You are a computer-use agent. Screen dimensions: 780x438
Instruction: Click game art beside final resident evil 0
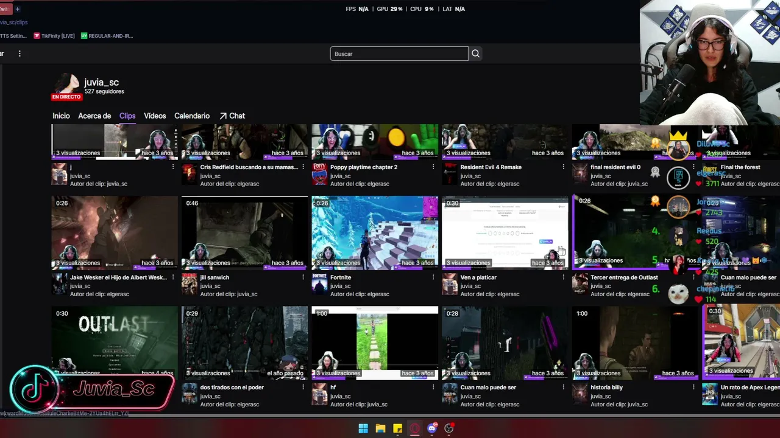pos(580,173)
